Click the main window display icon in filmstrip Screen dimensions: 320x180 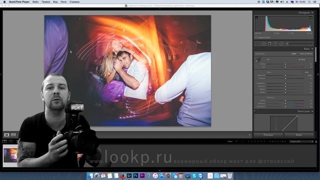tap(4, 141)
